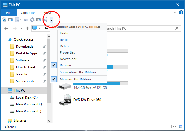Toggle the Minimize the Ribbon option

pyautogui.click(x=75, y=79)
